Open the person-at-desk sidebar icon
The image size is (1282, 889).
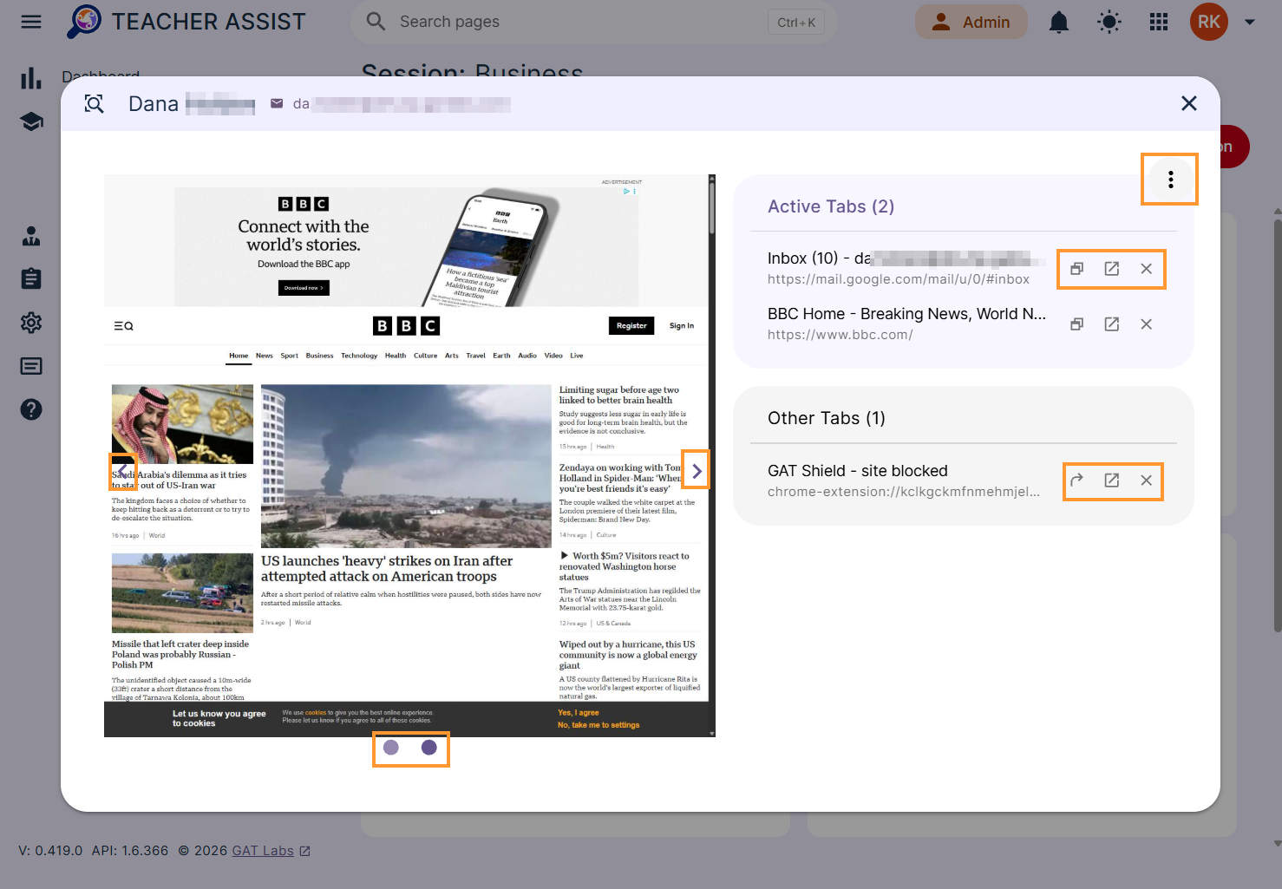[x=31, y=236]
